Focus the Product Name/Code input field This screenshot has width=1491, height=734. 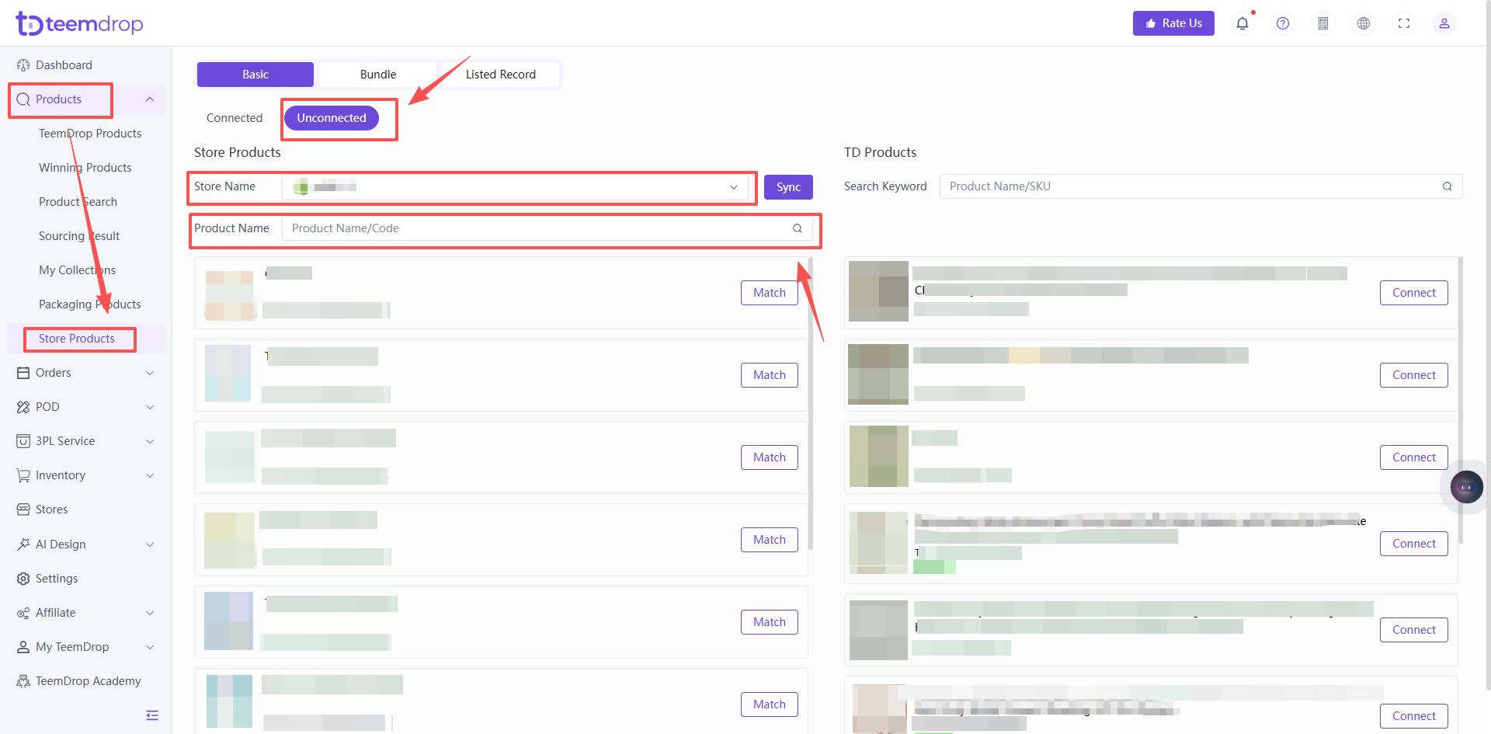pos(547,228)
